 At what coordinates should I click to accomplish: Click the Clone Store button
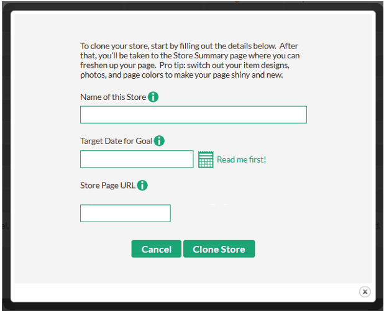click(x=219, y=249)
